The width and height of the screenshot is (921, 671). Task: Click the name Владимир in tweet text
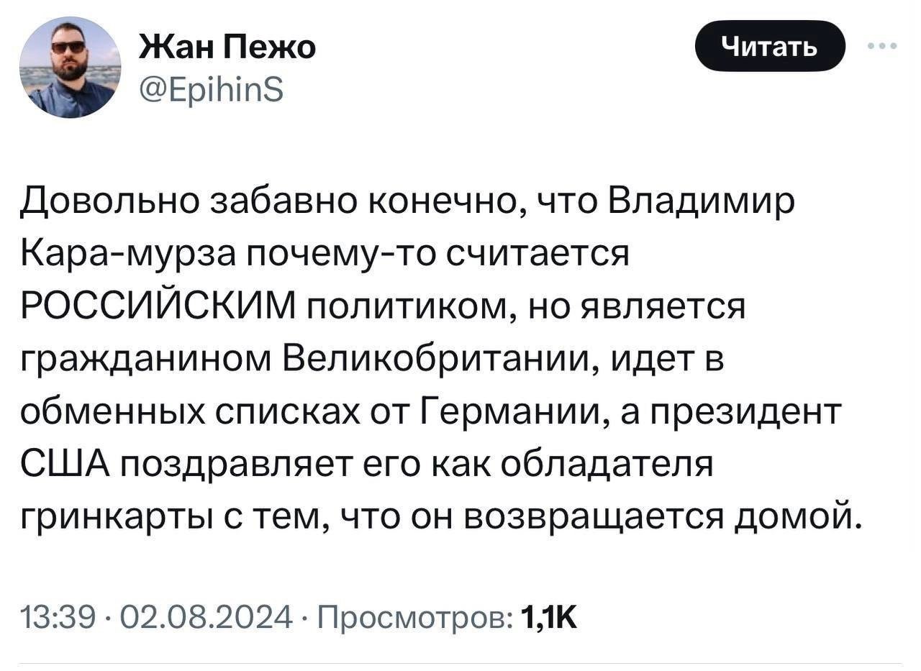(x=702, y=202)
